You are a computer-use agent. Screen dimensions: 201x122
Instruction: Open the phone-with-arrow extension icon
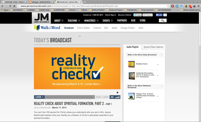[186, 6]
